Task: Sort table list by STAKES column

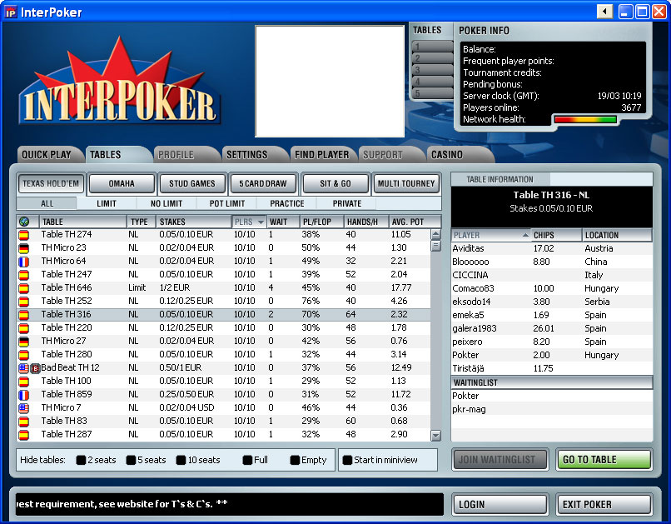Action: 193,222
